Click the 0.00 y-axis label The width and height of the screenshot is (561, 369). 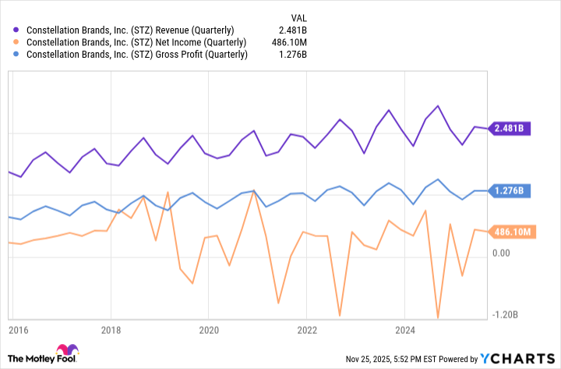[503, 253]
